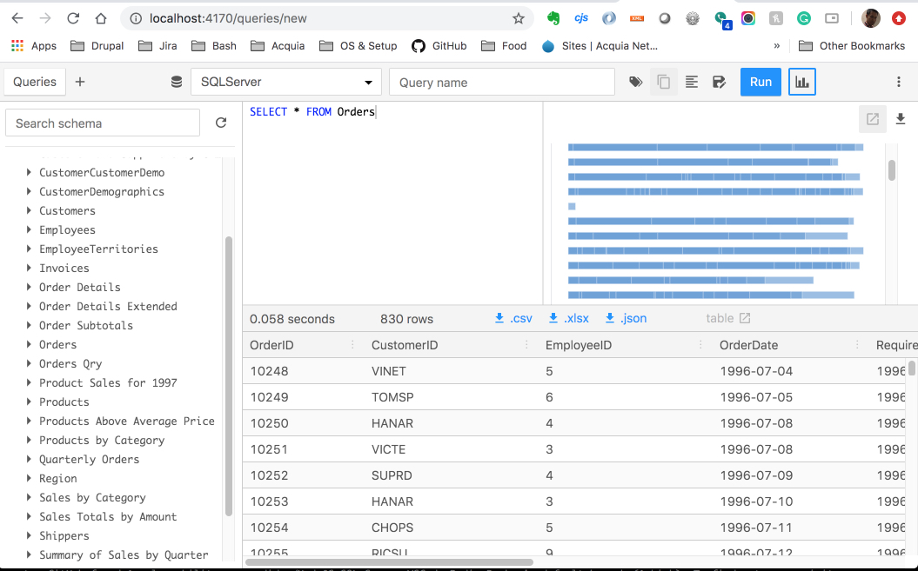Open Other Bookmarks folder
The image size is (918, 571).
[x=852, y=46]
